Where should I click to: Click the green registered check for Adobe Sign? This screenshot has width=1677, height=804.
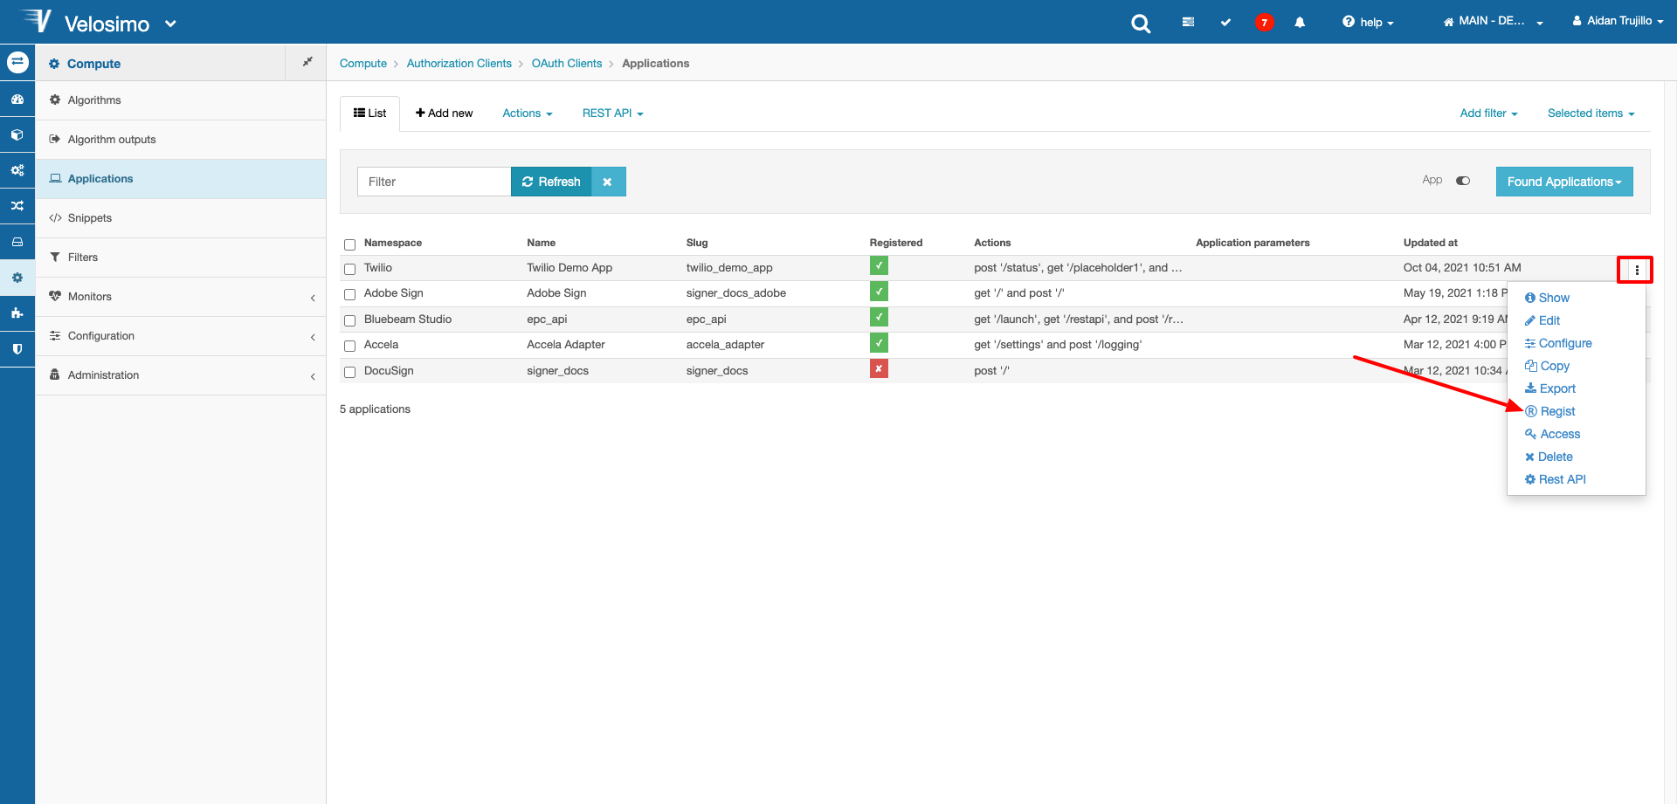pos(879,292)
